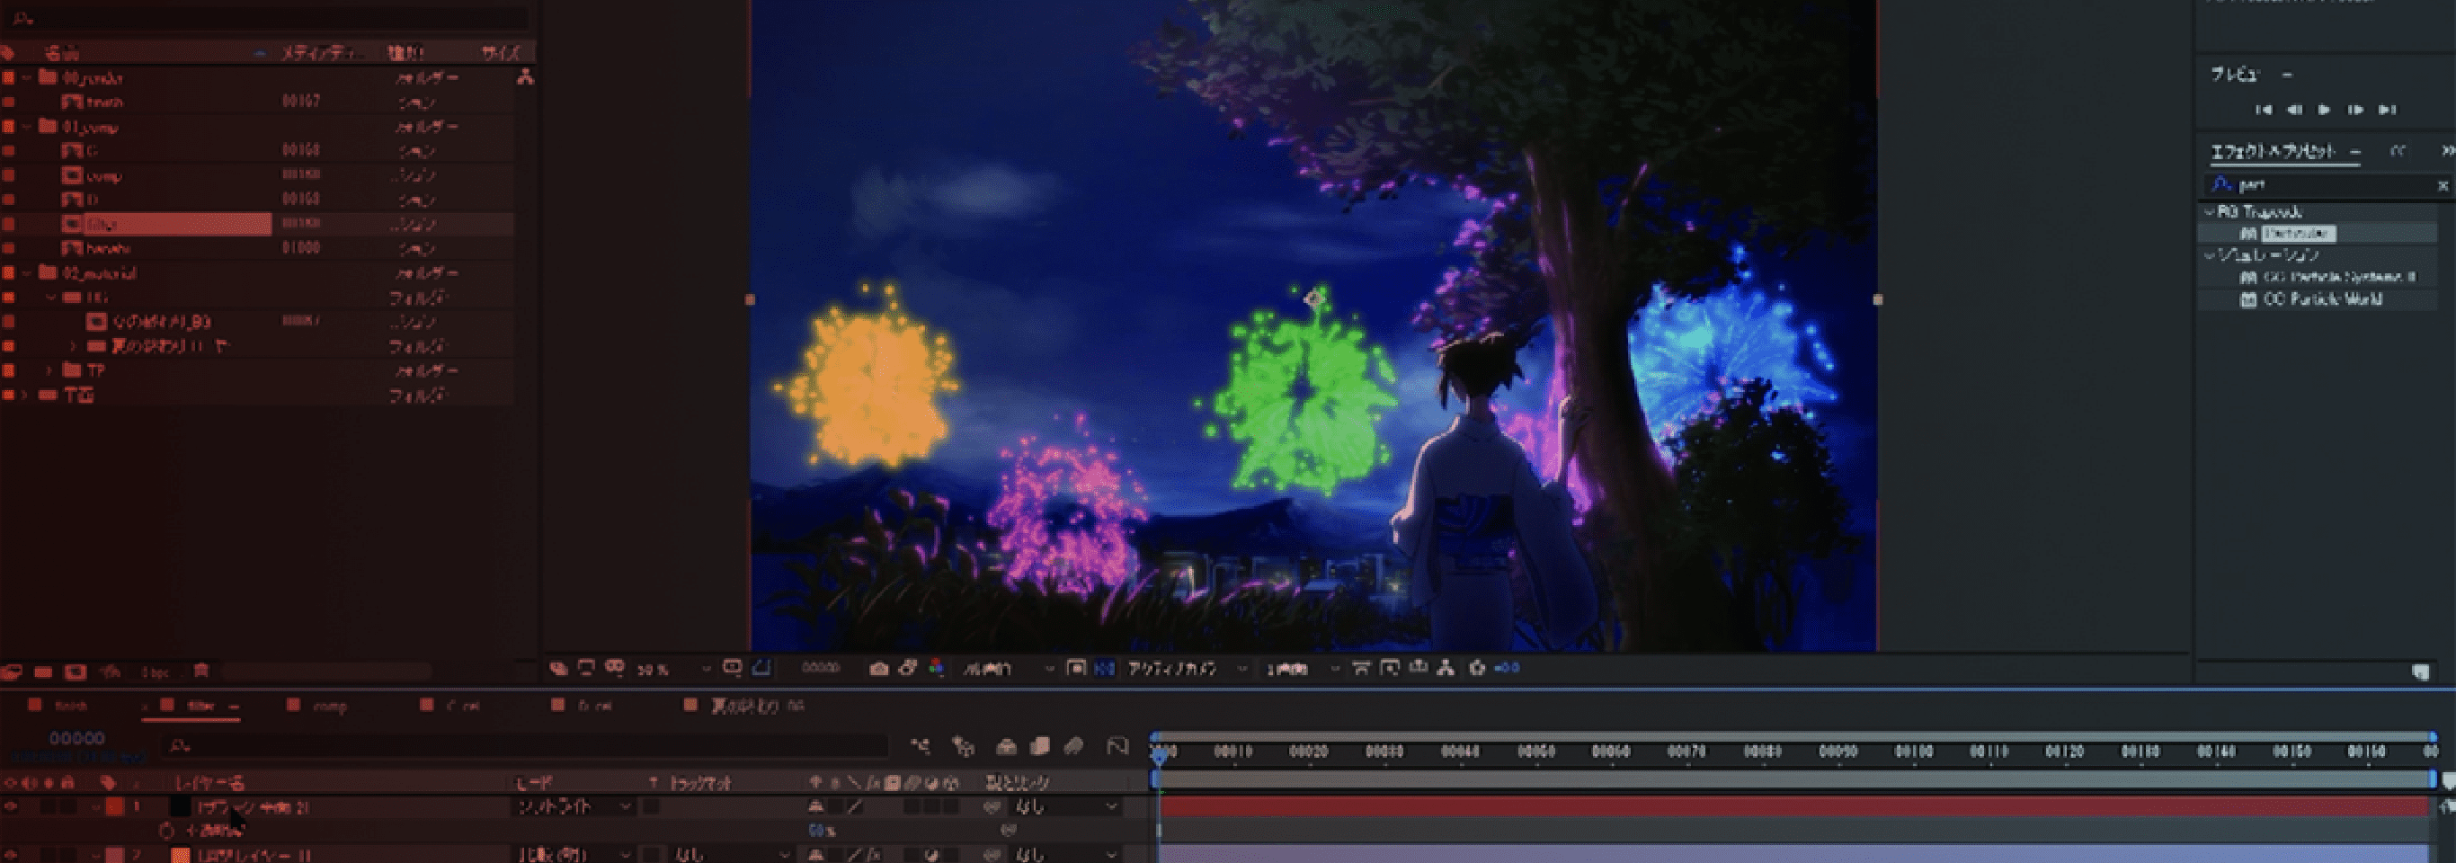Hide layer 2 with its eye icon
This screenshot has width=2456, height=863.
click(x=11, y=854)
